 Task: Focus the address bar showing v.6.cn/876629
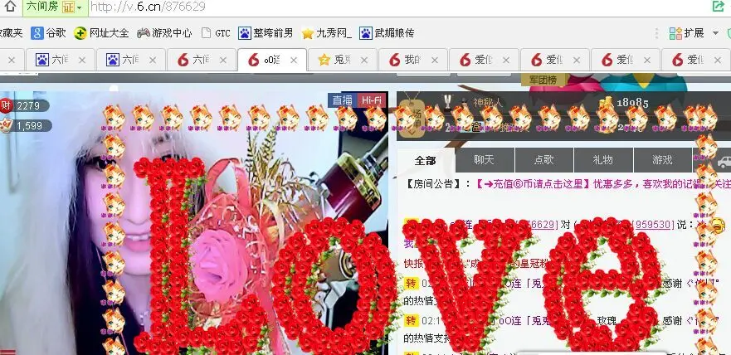pos(397,7)
